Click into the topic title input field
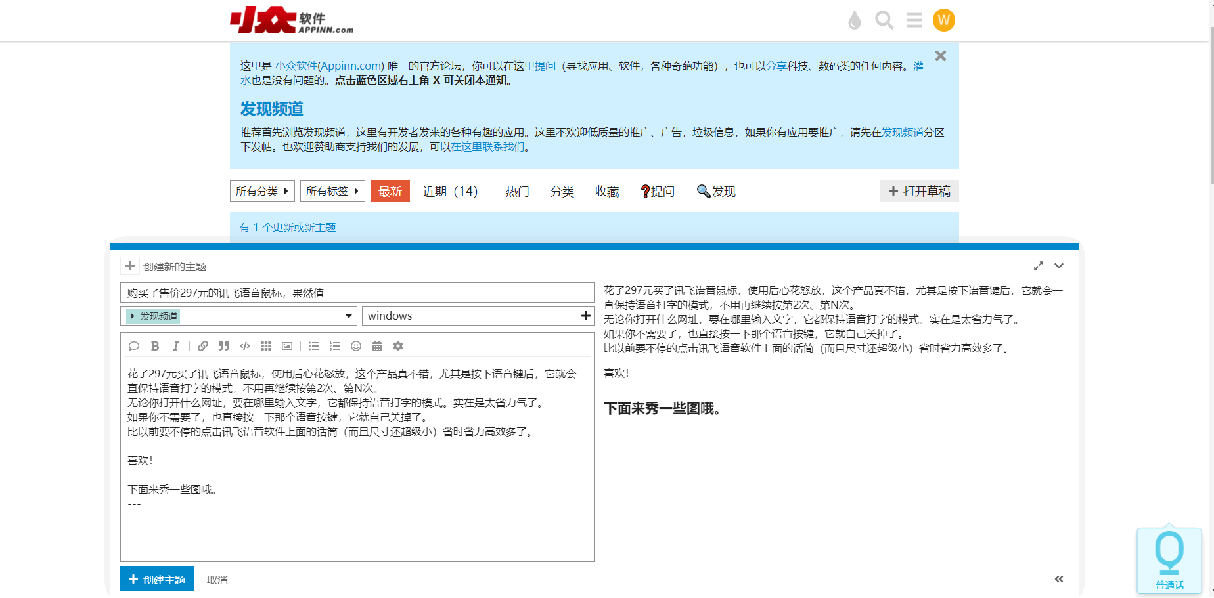1214x598 pixels. pos(357,293)
